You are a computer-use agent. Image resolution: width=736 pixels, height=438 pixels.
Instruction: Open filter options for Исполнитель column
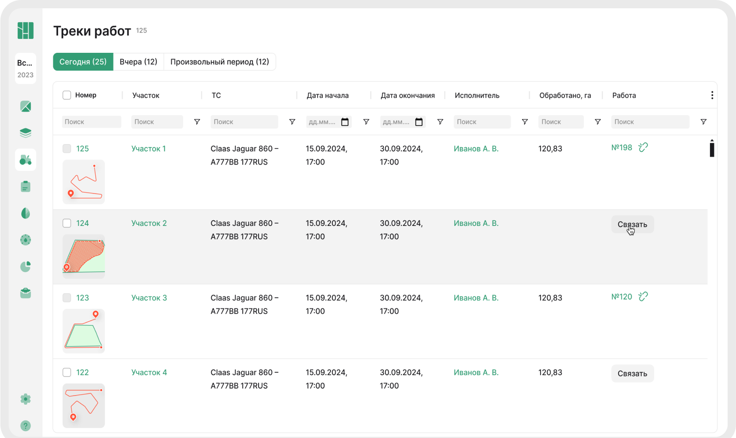pos(525,122)
